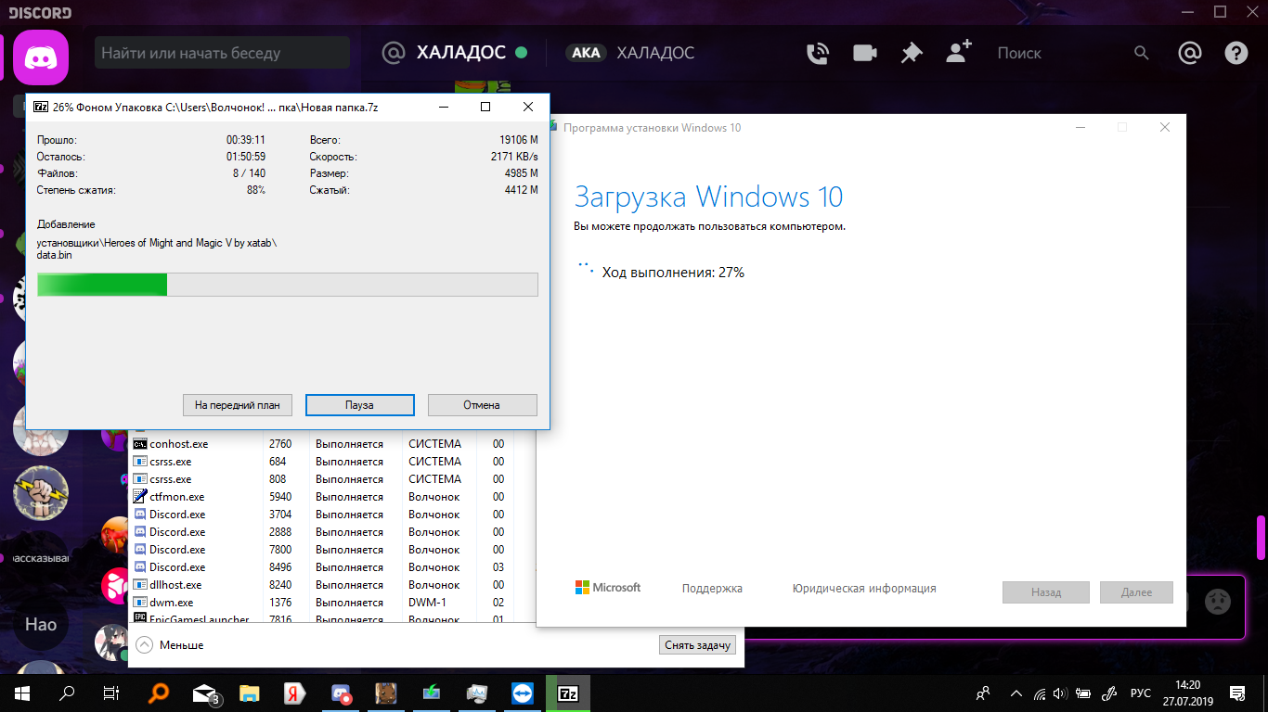Click 'Найти или начать беседу' search box

click(x=223, y=53)
